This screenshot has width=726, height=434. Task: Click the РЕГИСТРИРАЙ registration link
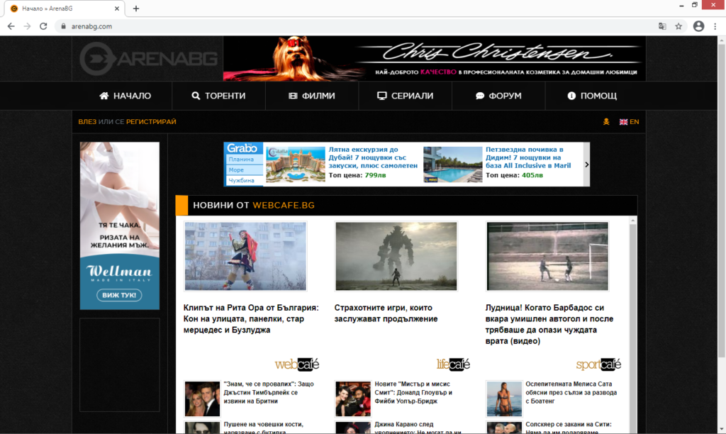[151, 122]
